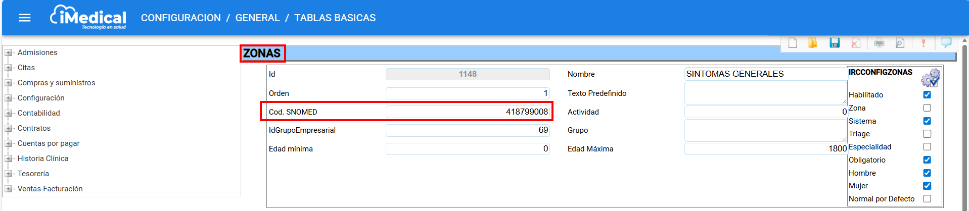The width and height of the screenshot is (969, 211).
Task: Open print preview with the magnifier page icon
Action: pos(900,43)
